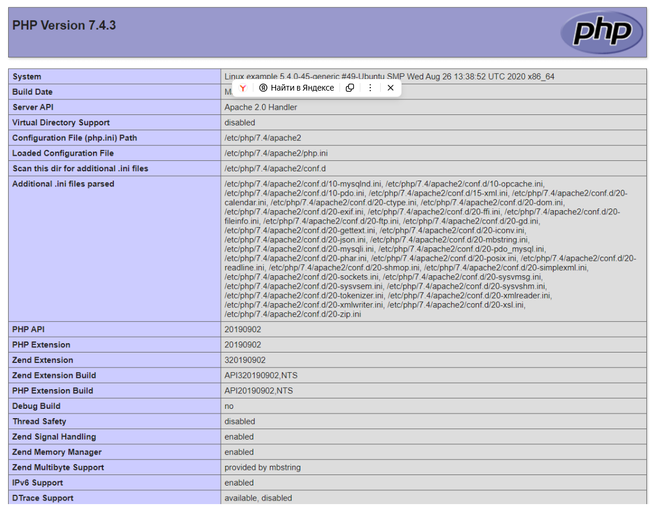651x507 pixels.
Task: Click the 'Debug Build' label
Action: [x=37, y=407]
